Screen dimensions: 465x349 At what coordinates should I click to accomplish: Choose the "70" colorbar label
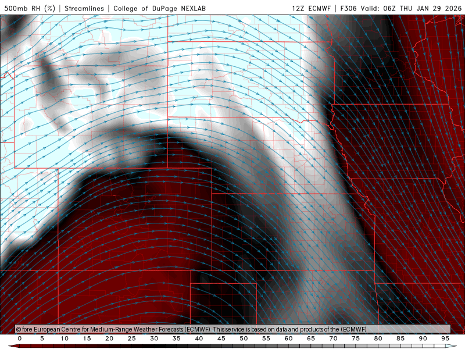click(x=333, y=339)
